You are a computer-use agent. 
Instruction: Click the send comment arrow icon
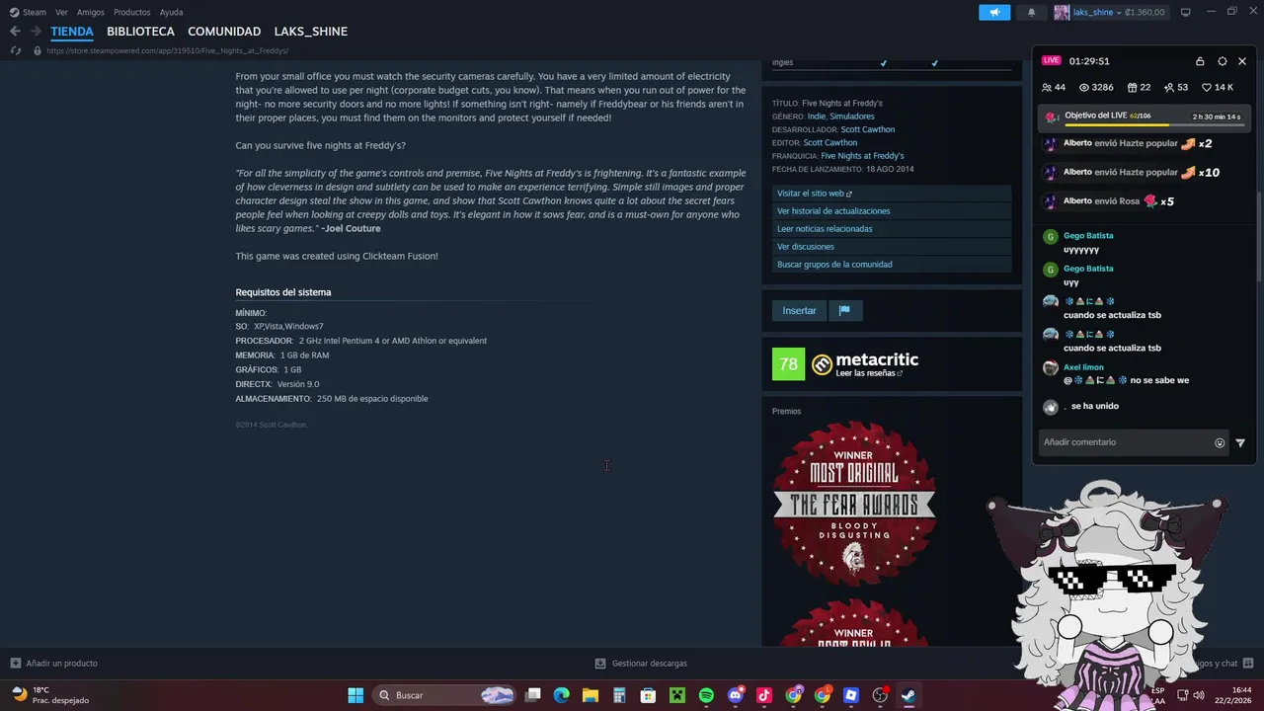(x=1240, y=443)
